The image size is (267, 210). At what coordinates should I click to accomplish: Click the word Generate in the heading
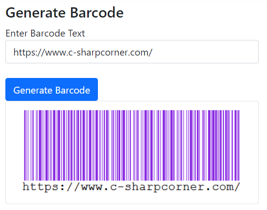point(36,13)
